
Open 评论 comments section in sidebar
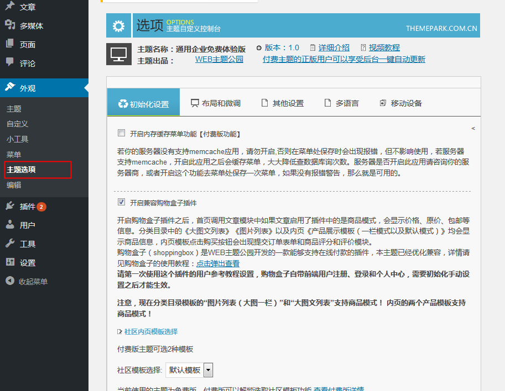27,63
